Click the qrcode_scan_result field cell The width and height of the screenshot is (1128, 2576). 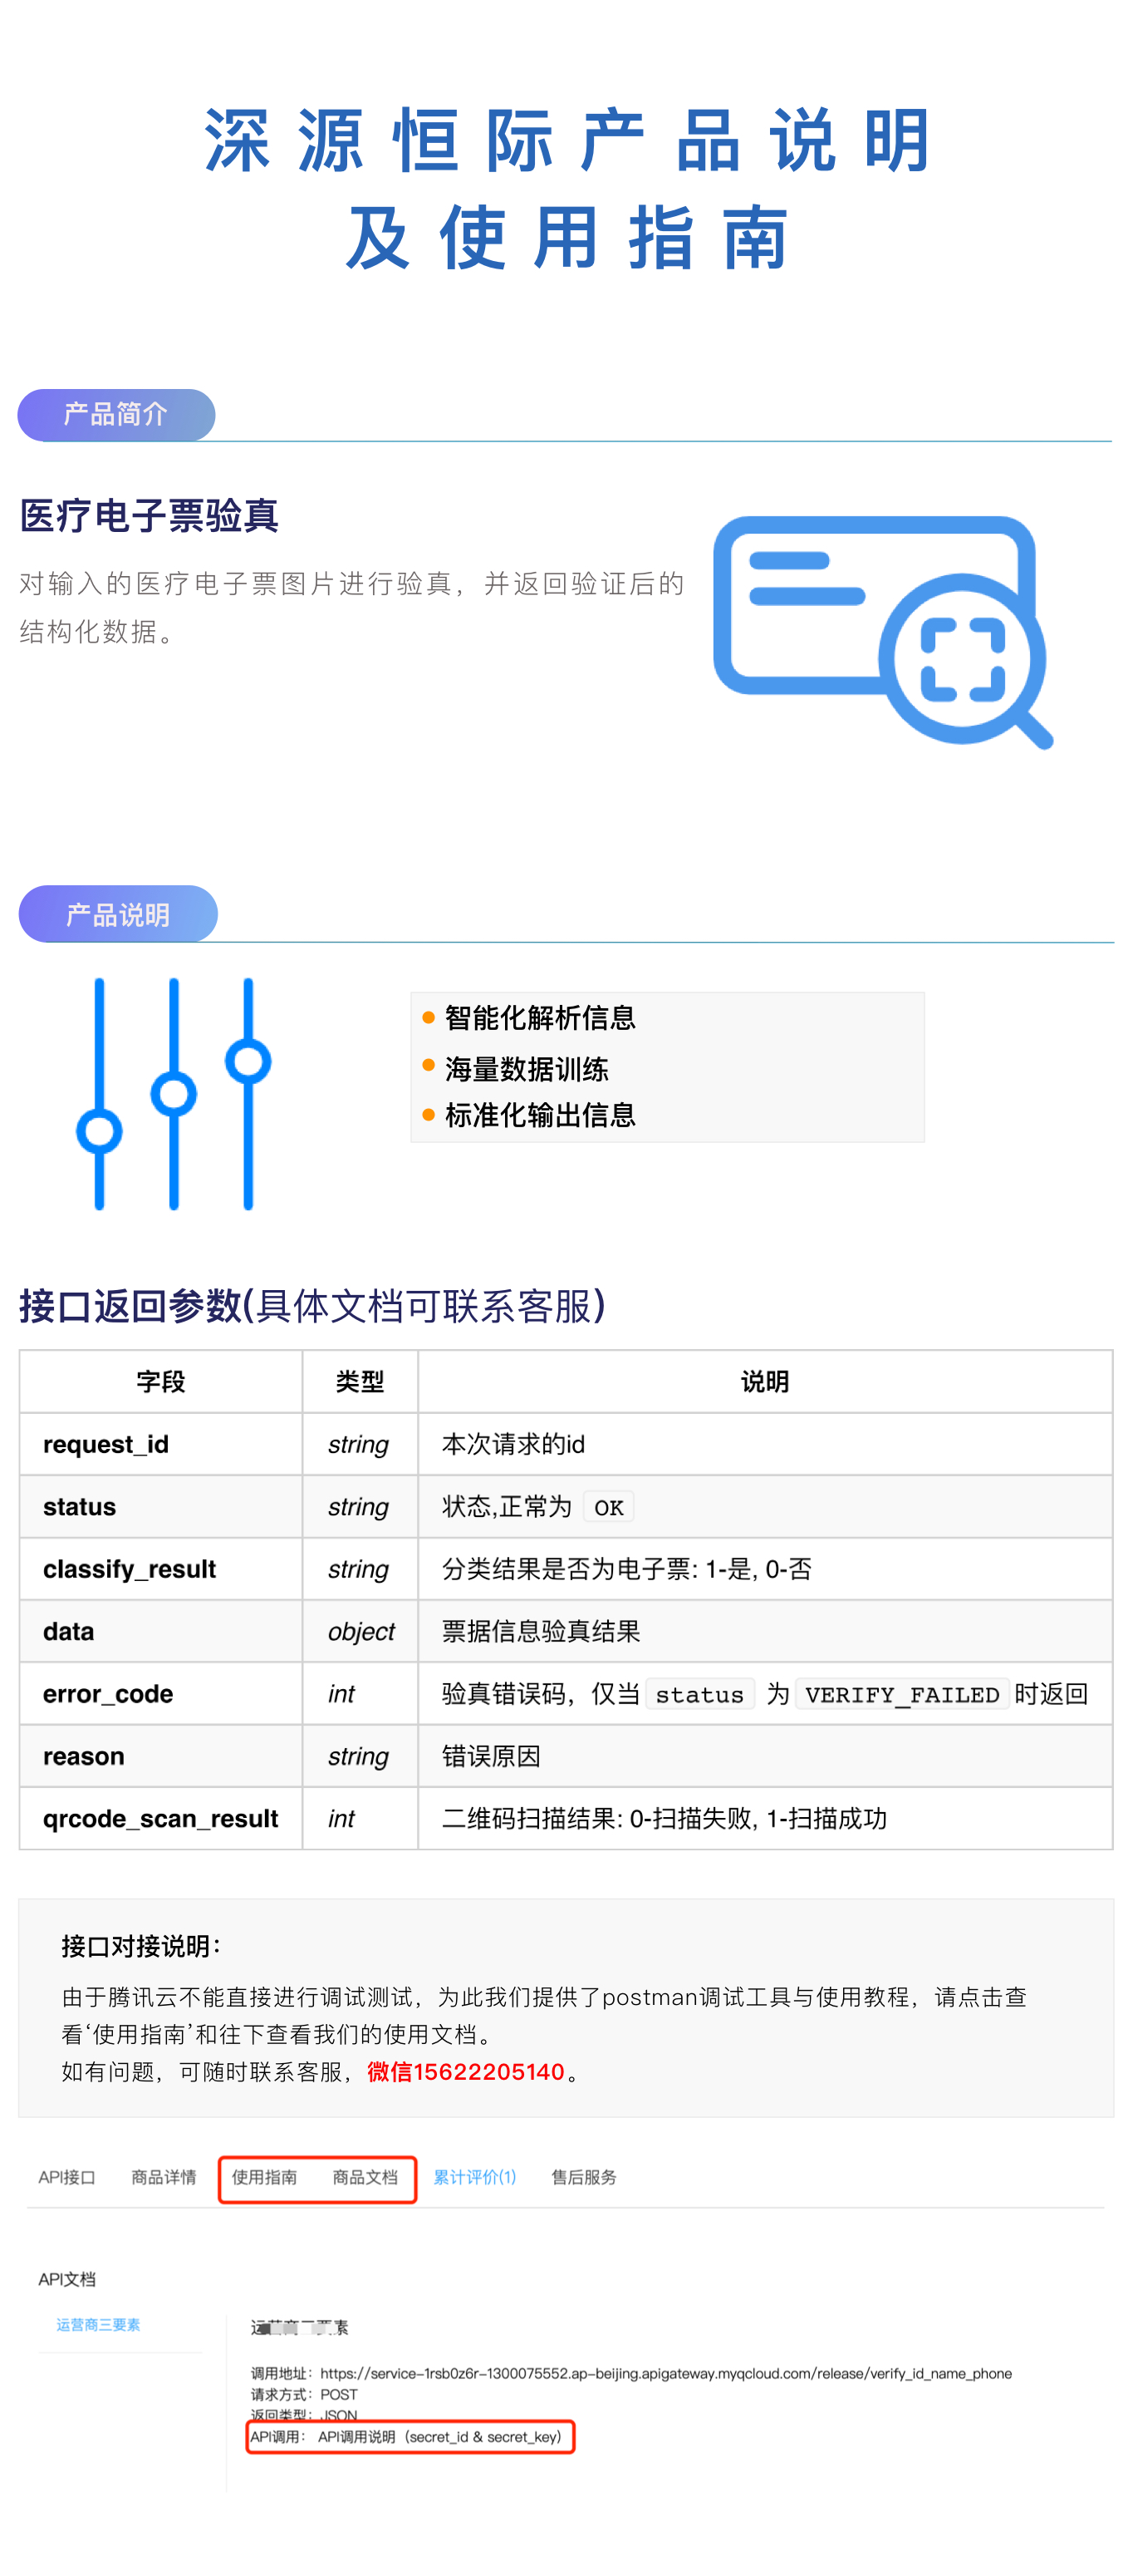point(161,1818)
